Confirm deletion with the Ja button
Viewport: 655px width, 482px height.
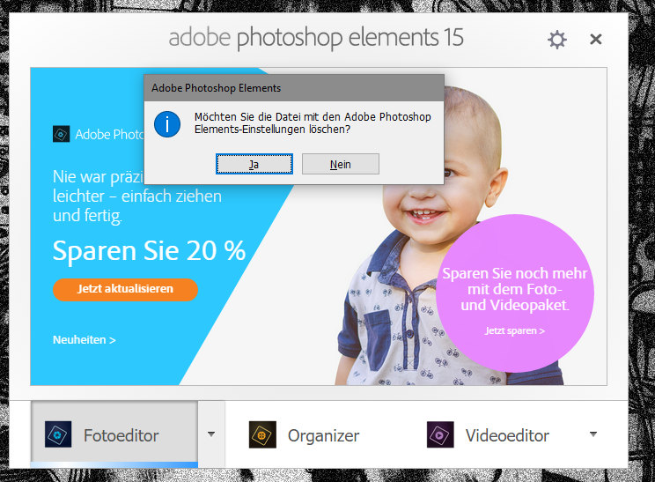click(x=254, y=164)
